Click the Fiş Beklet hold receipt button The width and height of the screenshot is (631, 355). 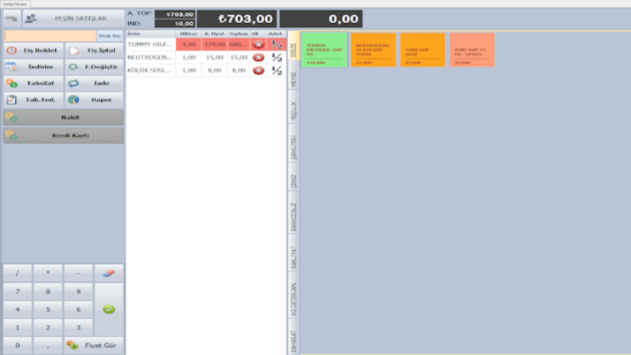[x=33, y=50]
